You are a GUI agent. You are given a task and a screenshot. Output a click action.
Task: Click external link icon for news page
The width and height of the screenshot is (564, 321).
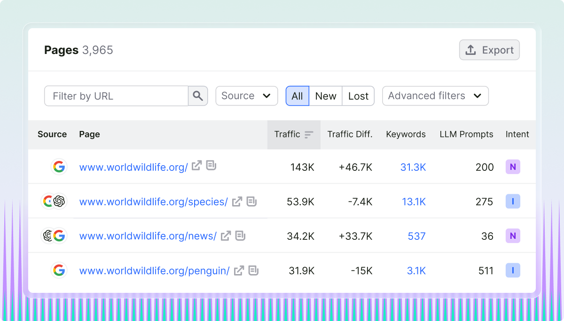[226, 236]
